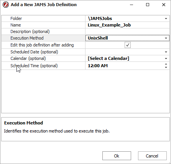Toggle Edit this job definition after adding checkbox
The height and width of the screenshot is (164, 171).
pyautogui.click(x=128, y=45)
